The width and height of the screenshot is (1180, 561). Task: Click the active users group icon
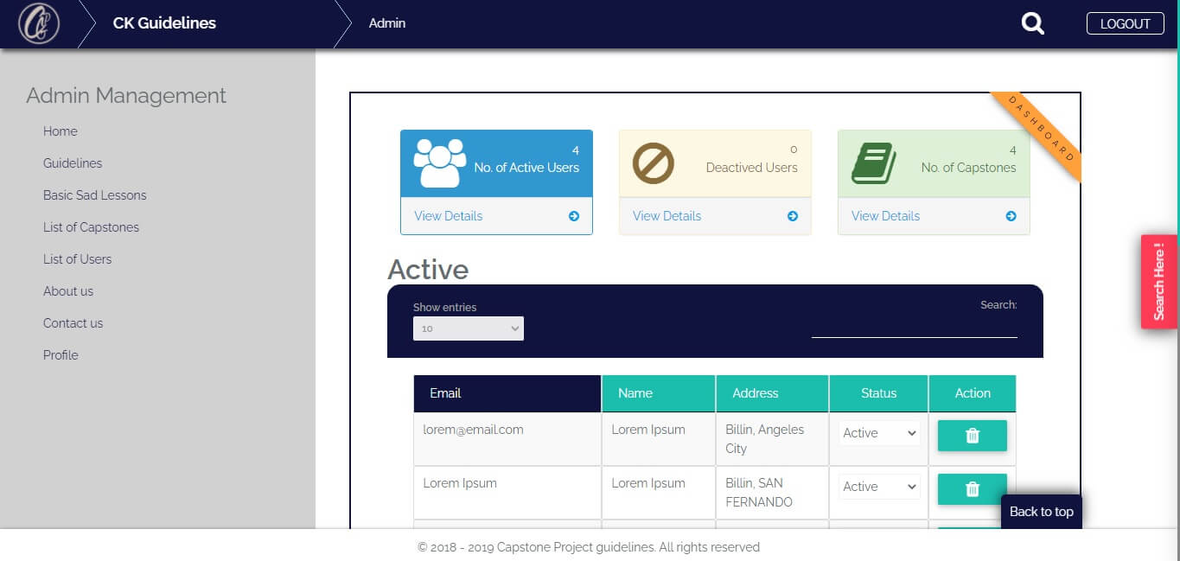[x=440, y=163]
